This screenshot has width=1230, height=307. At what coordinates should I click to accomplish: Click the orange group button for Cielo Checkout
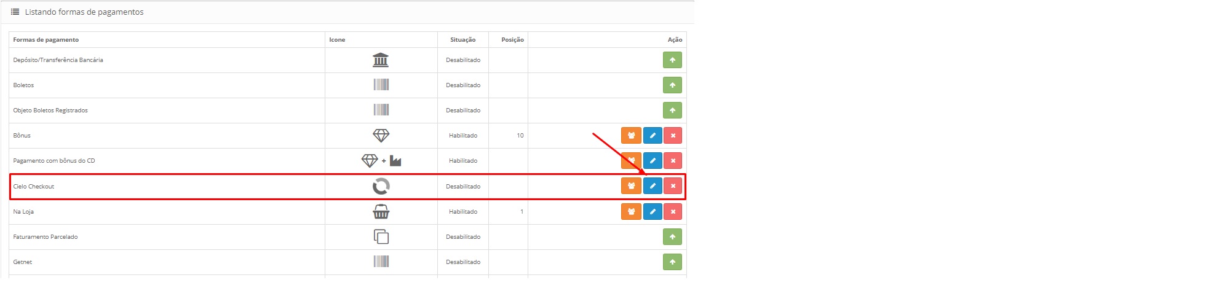[x=631, y=186]
